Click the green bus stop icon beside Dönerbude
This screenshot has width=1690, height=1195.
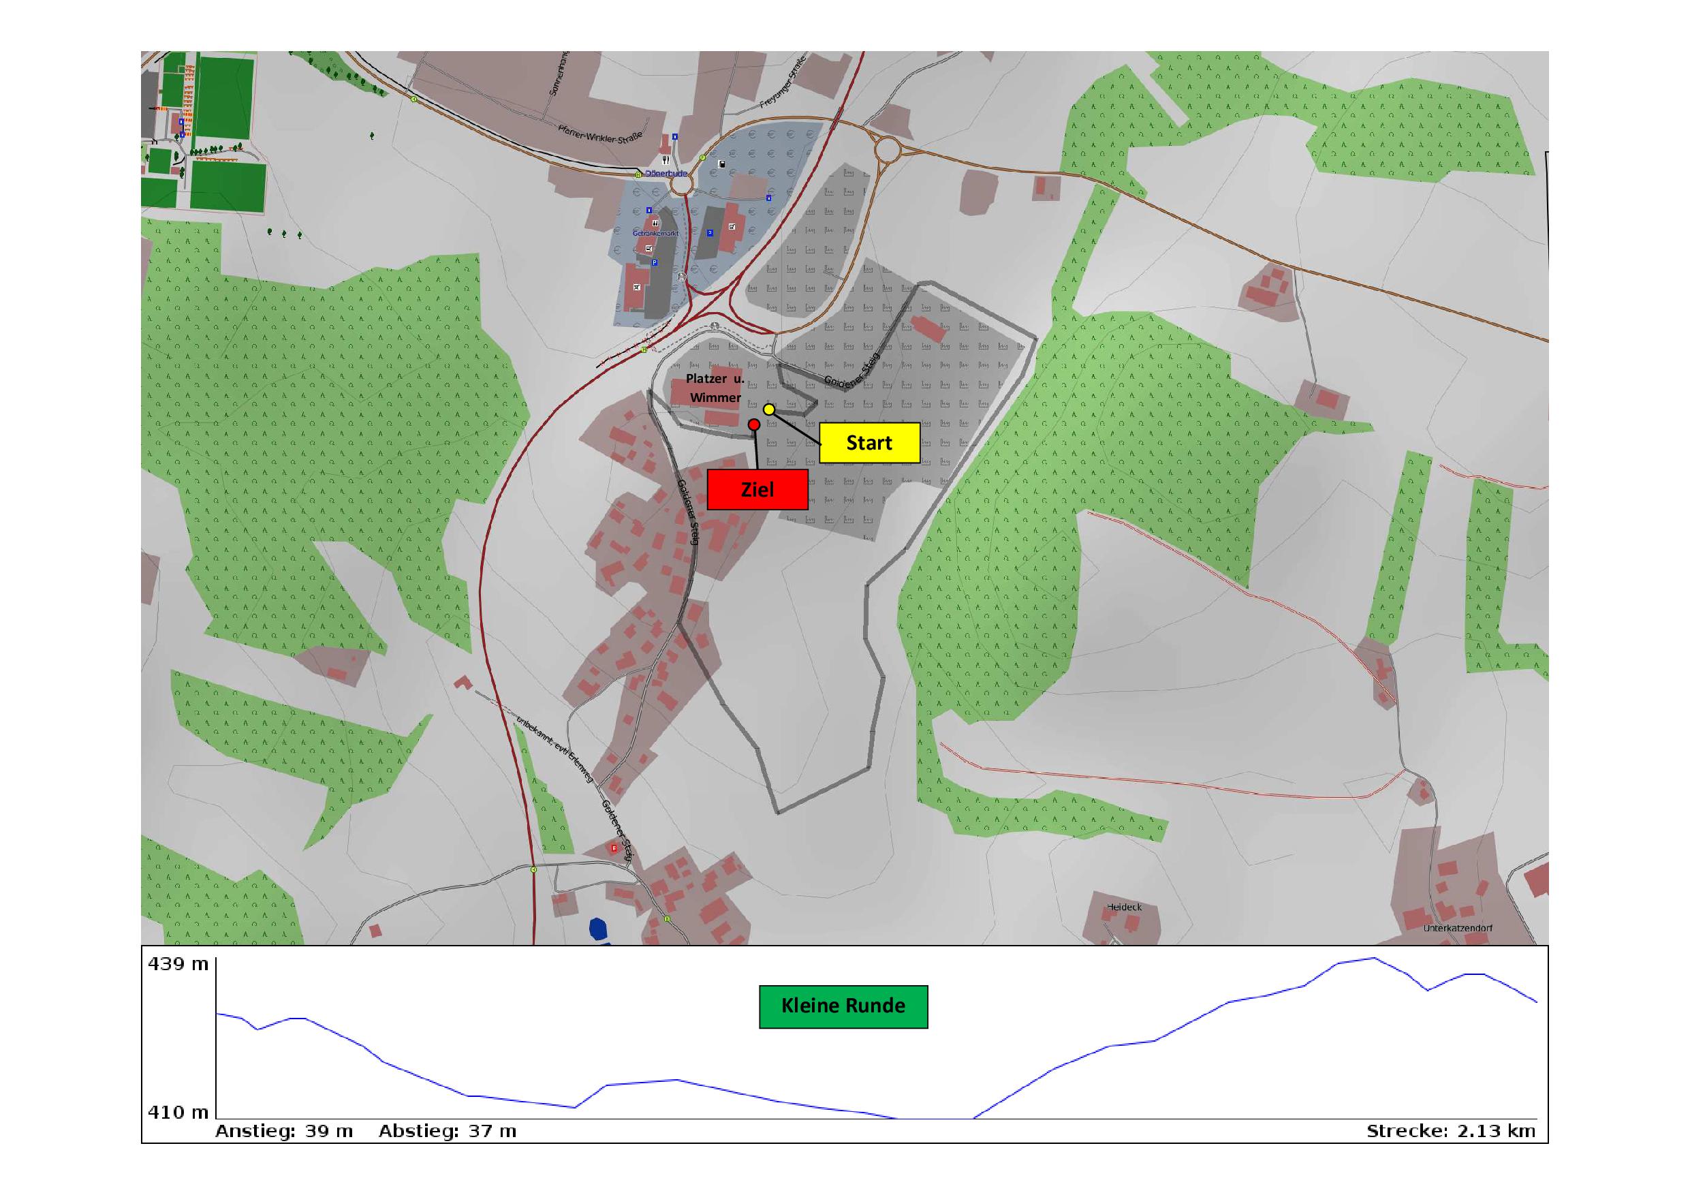click(x=638, y=174)
